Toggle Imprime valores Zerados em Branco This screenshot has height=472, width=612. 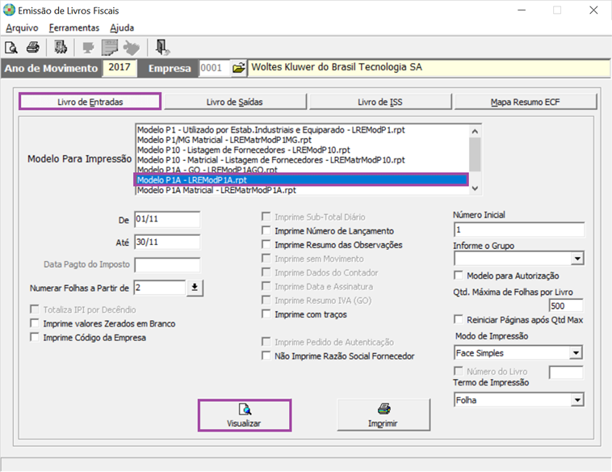click(x=35, y=324)
